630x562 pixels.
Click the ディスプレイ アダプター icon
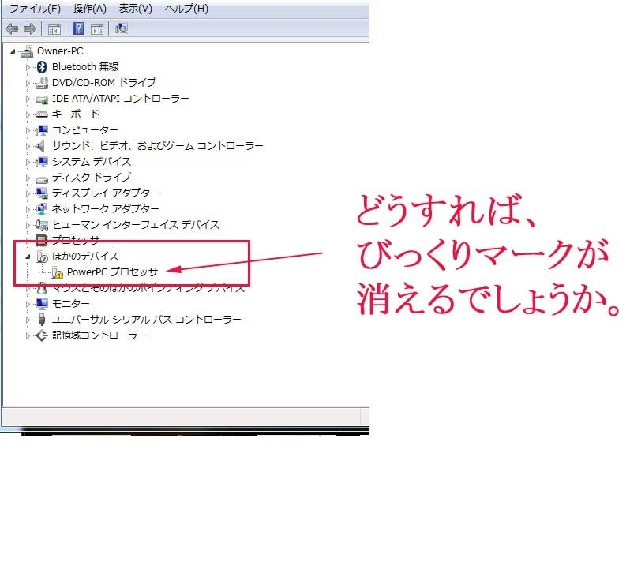pos(41,193)
